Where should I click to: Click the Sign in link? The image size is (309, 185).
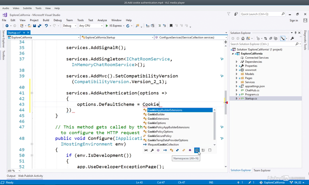(x=294, y=20)
